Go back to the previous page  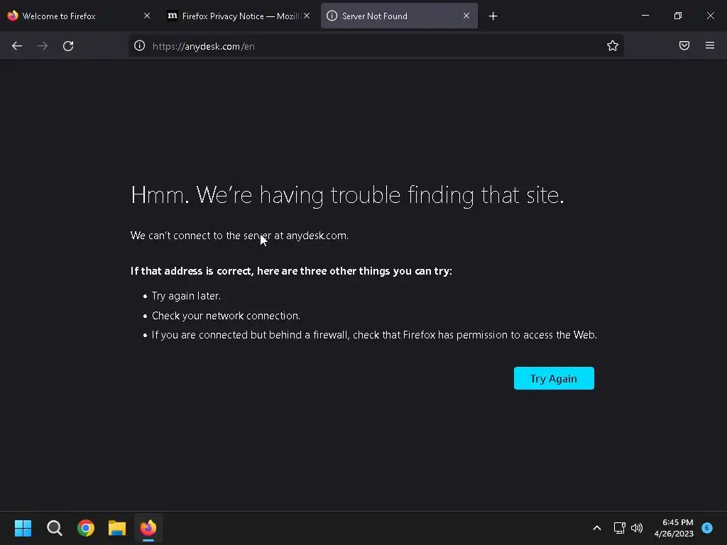pyautogui.click(x=17, y=46)
